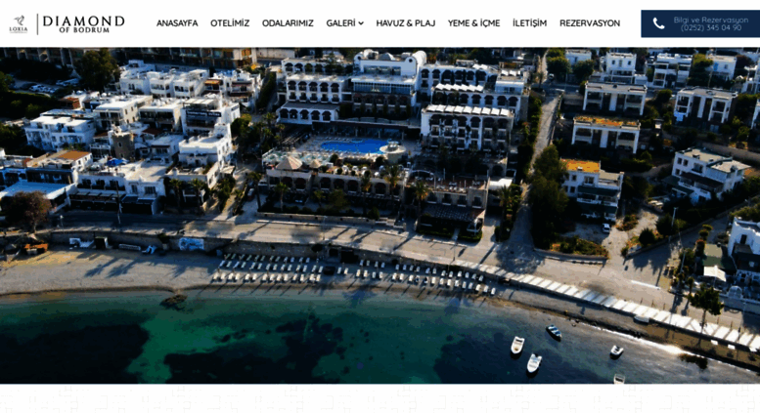Viewport: 760px width, 413px height.
Task: Expand the chevron beside GALERİ
Action: [x=361, y=23]
